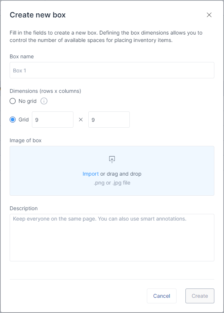Focus the Description text area
Viewport: 224px width, 313px height.
(x=112, y=238)
